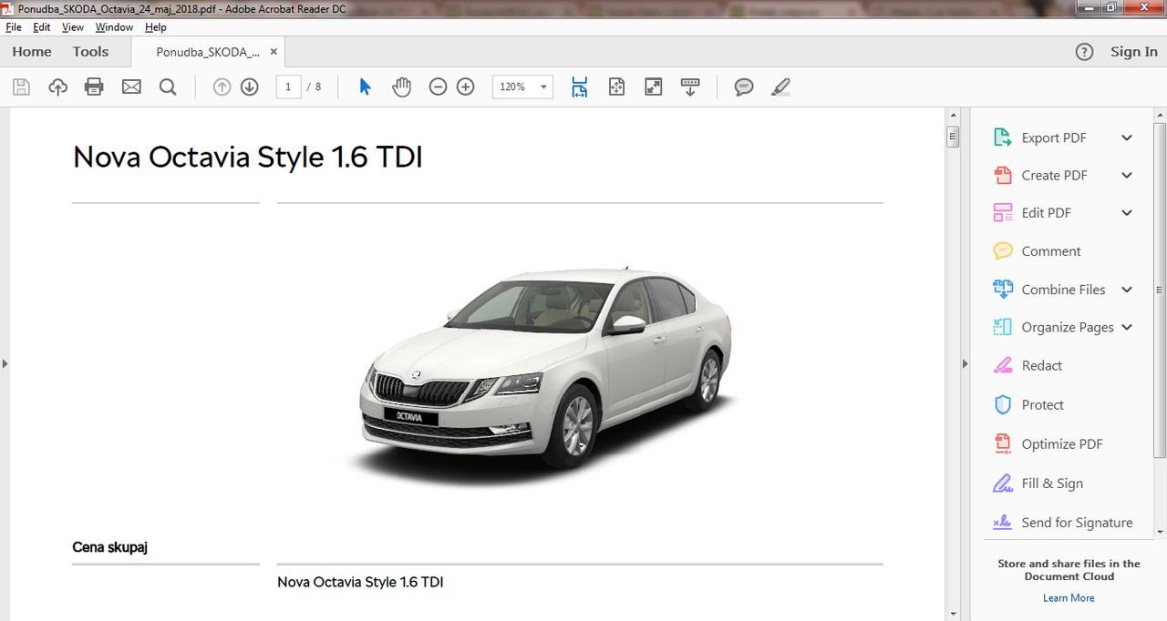Open the Combine Files tool
1167x621 pixels.
click(x=1063, y=289)
